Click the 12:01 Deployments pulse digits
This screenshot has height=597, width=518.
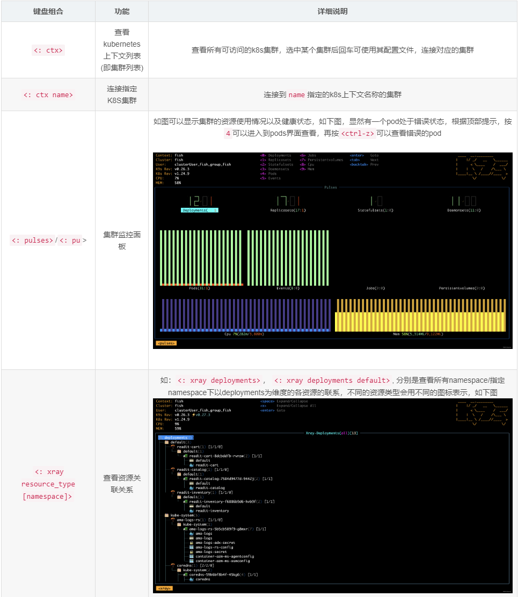coord(201,201)
